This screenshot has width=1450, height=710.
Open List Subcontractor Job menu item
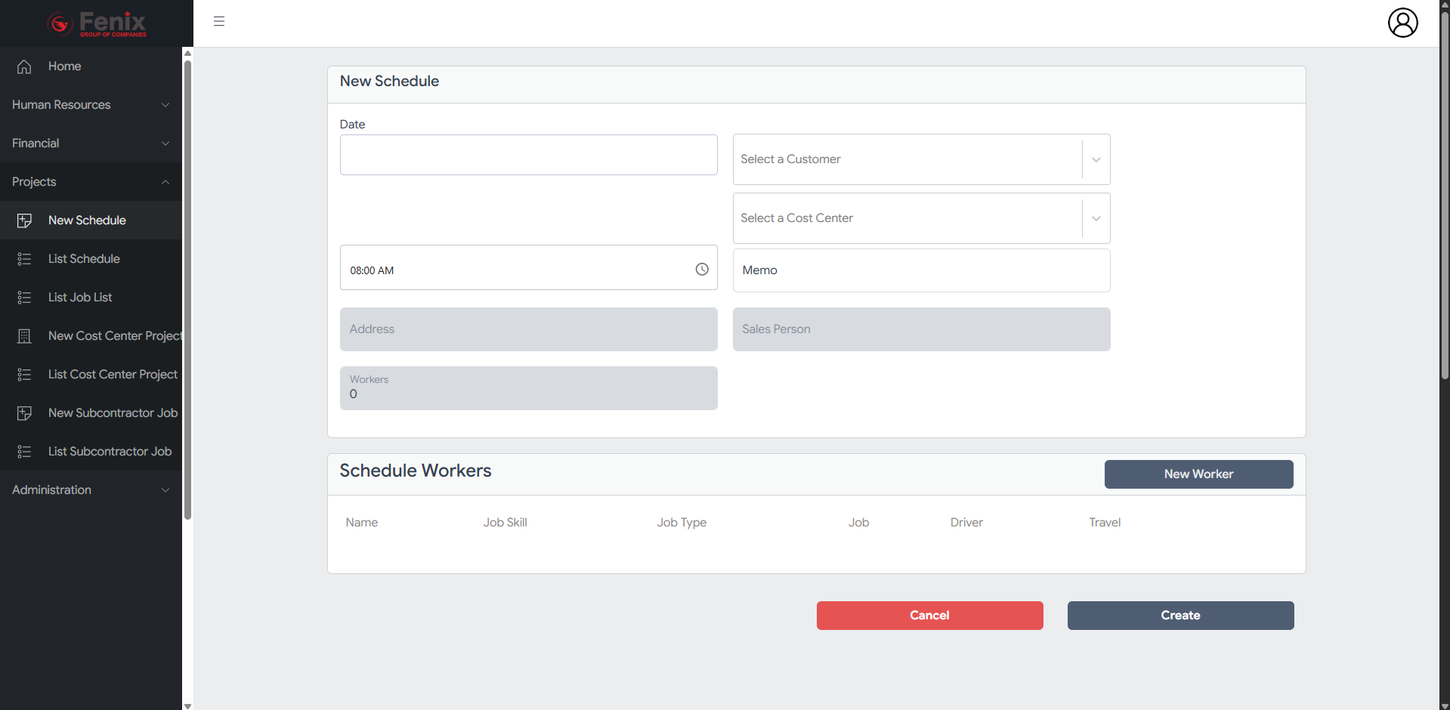[91, 452]
